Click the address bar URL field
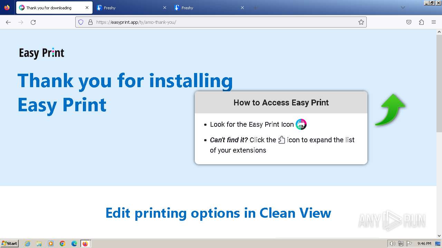This screenshot has height=248, width=442. 221,22
